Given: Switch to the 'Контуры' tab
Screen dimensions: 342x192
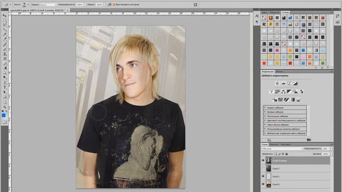Looking at the screenshot, I should (x=285, y=145).
